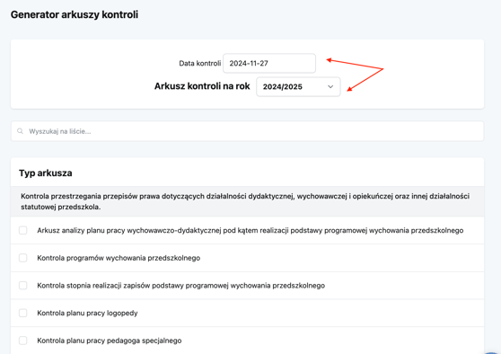
Task: Click the Generator arkuszy kontroli page title
Action: tap(75, 14)
